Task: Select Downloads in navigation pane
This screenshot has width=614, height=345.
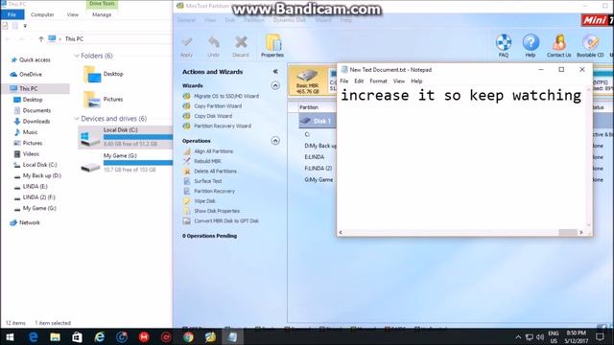Action: [32, 122]
